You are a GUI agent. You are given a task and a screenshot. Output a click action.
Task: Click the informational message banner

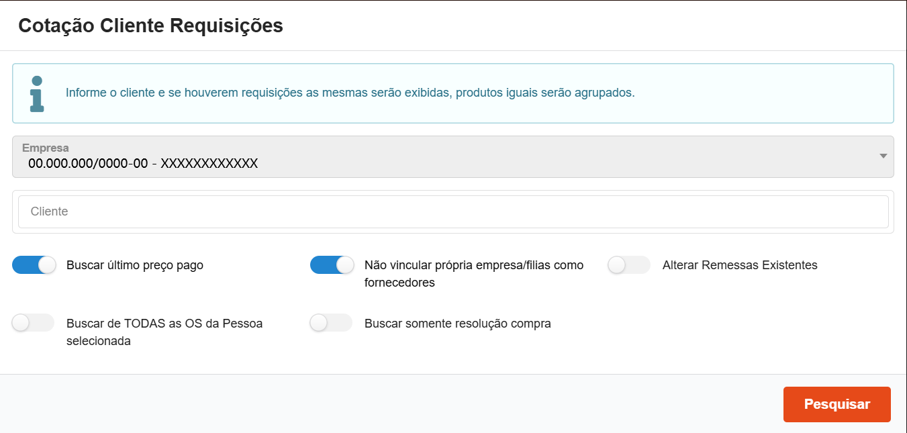[x=453, y=93]
